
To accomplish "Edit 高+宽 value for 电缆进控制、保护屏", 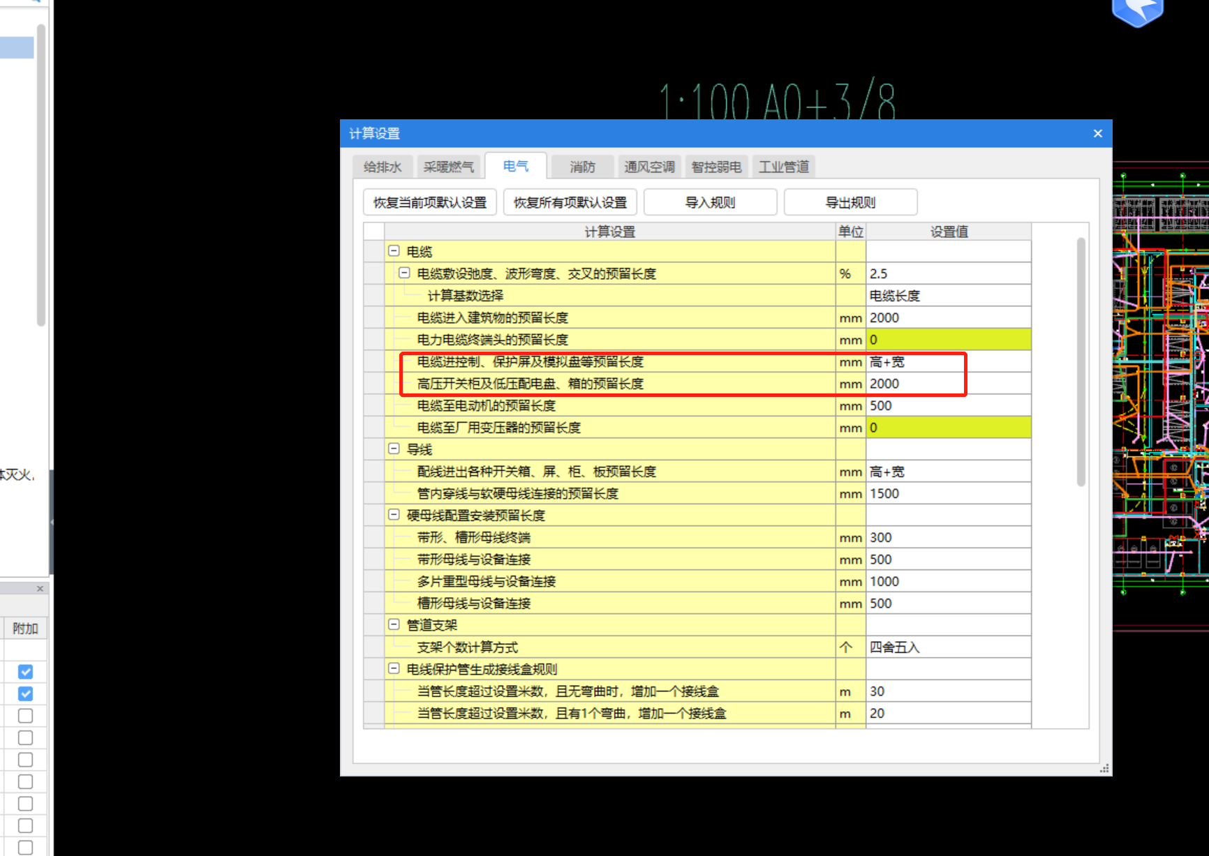I will pos(949,361).
